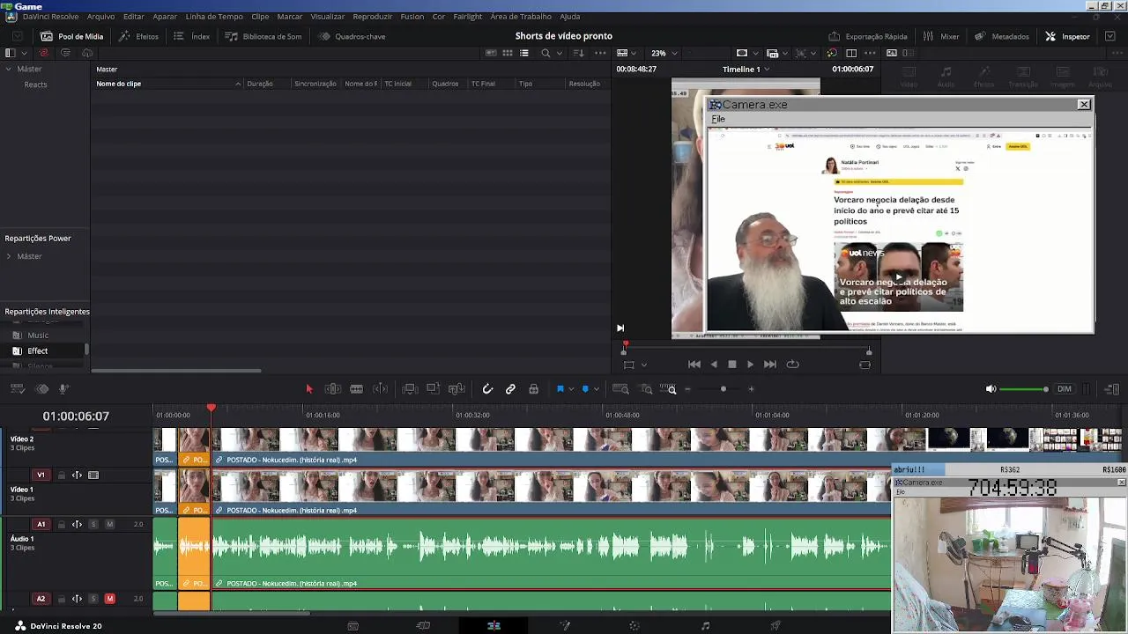Viewport: 1128px width, 634px height.
Task: Open the Reproduzir menu
Action: coord(373,17)
